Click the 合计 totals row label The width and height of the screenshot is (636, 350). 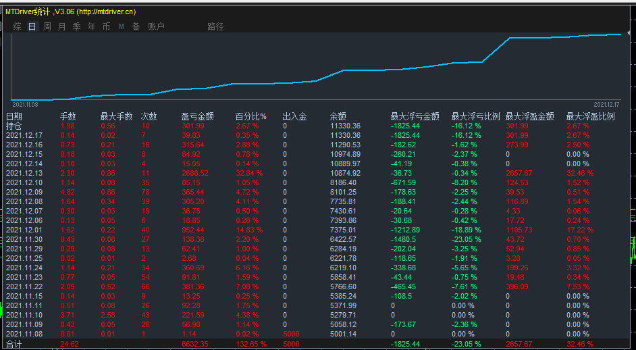click(x=14, y=345)
